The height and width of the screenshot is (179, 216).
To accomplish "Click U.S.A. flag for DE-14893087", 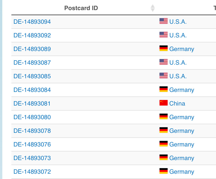I will click(x=164, y=62).
